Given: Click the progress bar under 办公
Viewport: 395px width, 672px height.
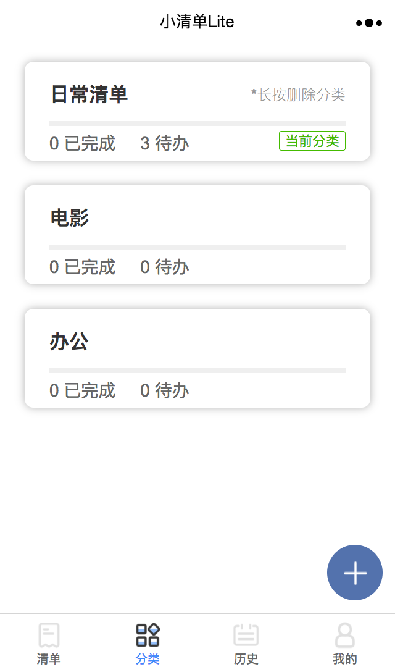Looking at the screenshot, I should [197, 371].
